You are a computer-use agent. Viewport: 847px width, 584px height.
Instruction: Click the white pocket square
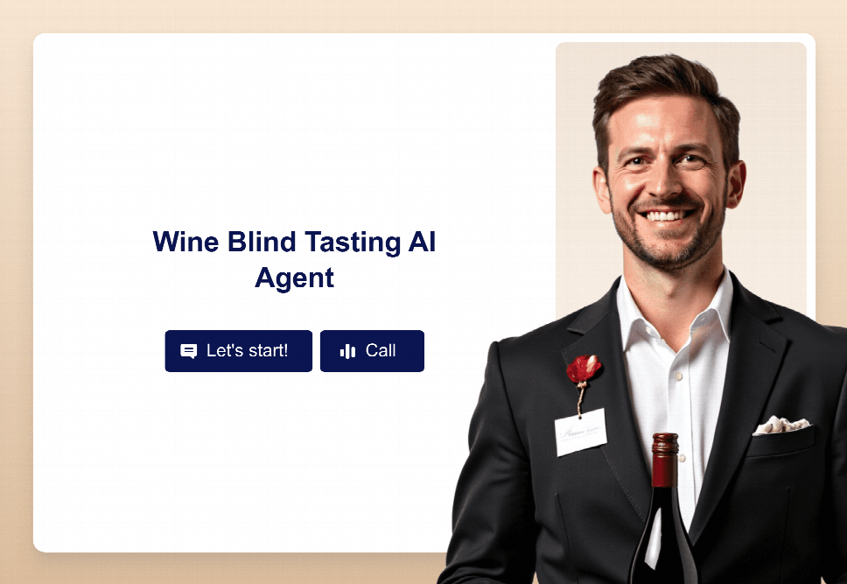coord(781,425)
